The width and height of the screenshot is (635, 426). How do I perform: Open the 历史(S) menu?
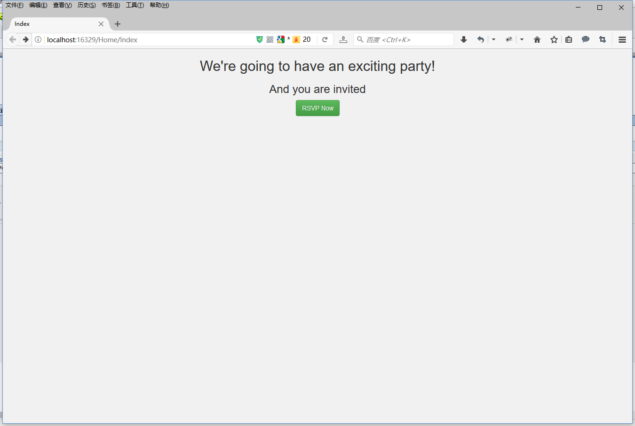pos(87,5)
